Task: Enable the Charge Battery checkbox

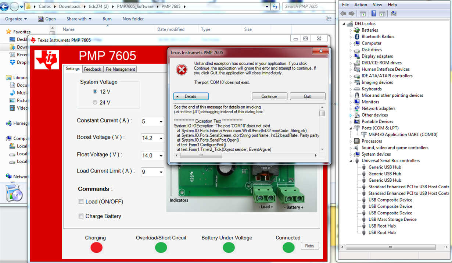Action: pyautogui.click(x=81, y=216)
